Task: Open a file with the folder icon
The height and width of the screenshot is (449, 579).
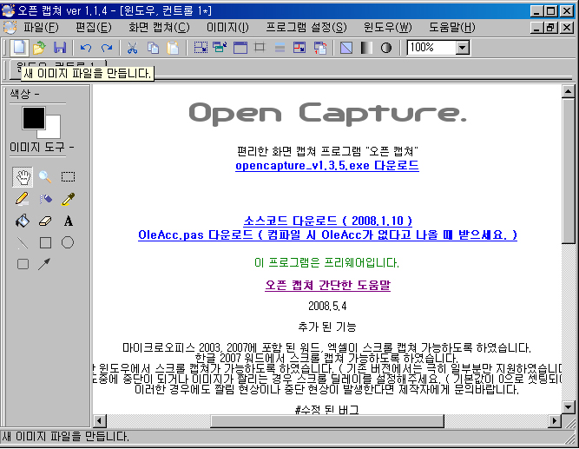Action: 39,48
